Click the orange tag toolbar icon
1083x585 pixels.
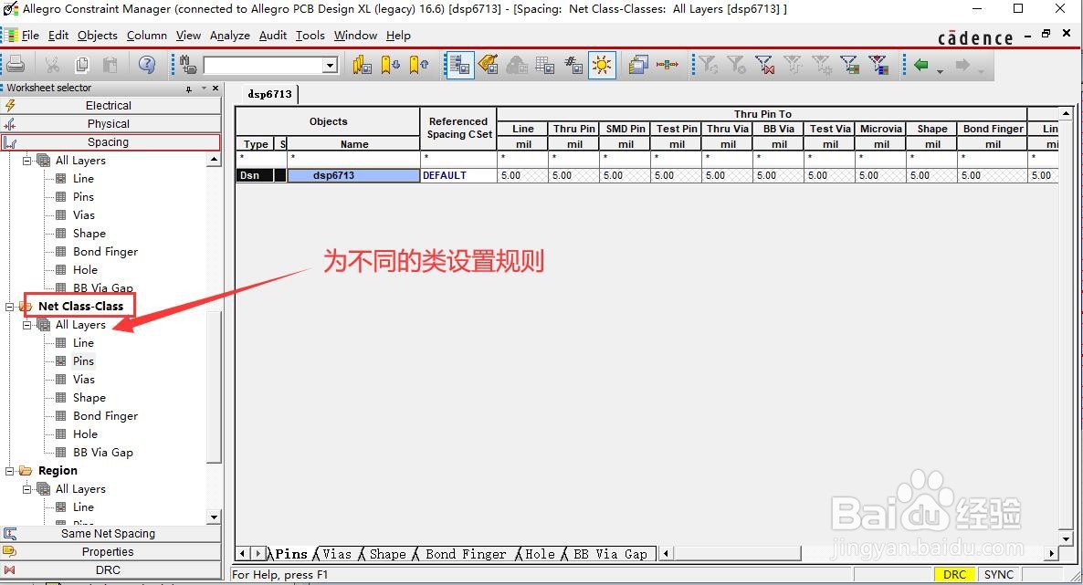pyautogui.click(x=489, y=65)
